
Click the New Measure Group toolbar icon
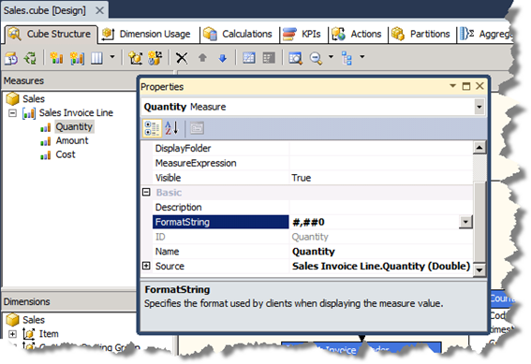(x=77, y=58)
